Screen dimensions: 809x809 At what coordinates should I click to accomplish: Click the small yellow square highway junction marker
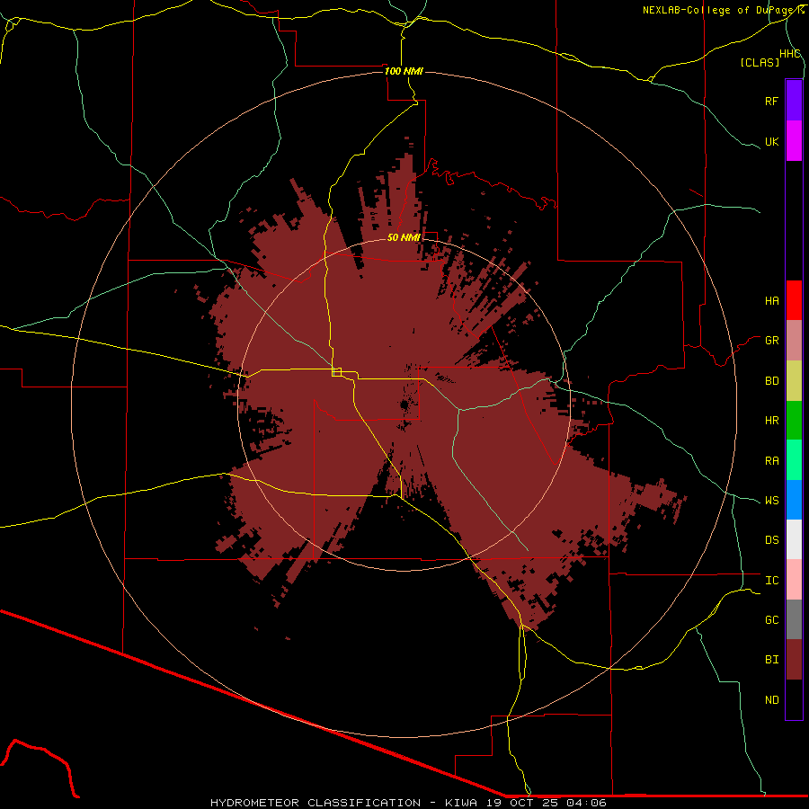(x=336, y=371)
